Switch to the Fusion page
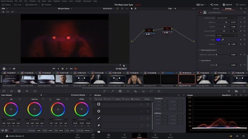The width and height of the screenshot is (248, 139). 124,136
